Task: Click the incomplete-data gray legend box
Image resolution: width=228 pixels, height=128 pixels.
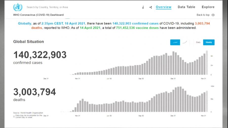Action: click(x=14, y=116)
